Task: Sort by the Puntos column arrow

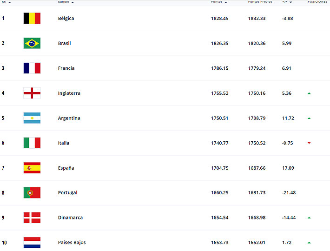Action: (x=226, y=2)
